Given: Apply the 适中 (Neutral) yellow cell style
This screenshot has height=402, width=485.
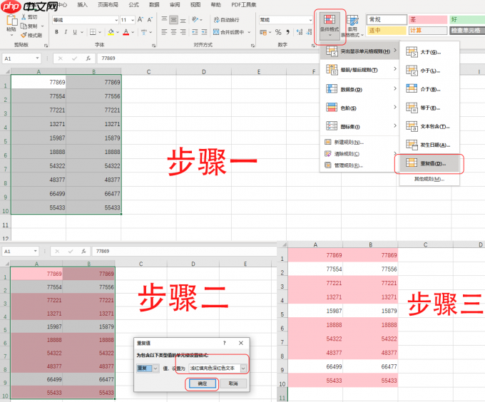Looking at the screenshot, I should pos(387,30).
